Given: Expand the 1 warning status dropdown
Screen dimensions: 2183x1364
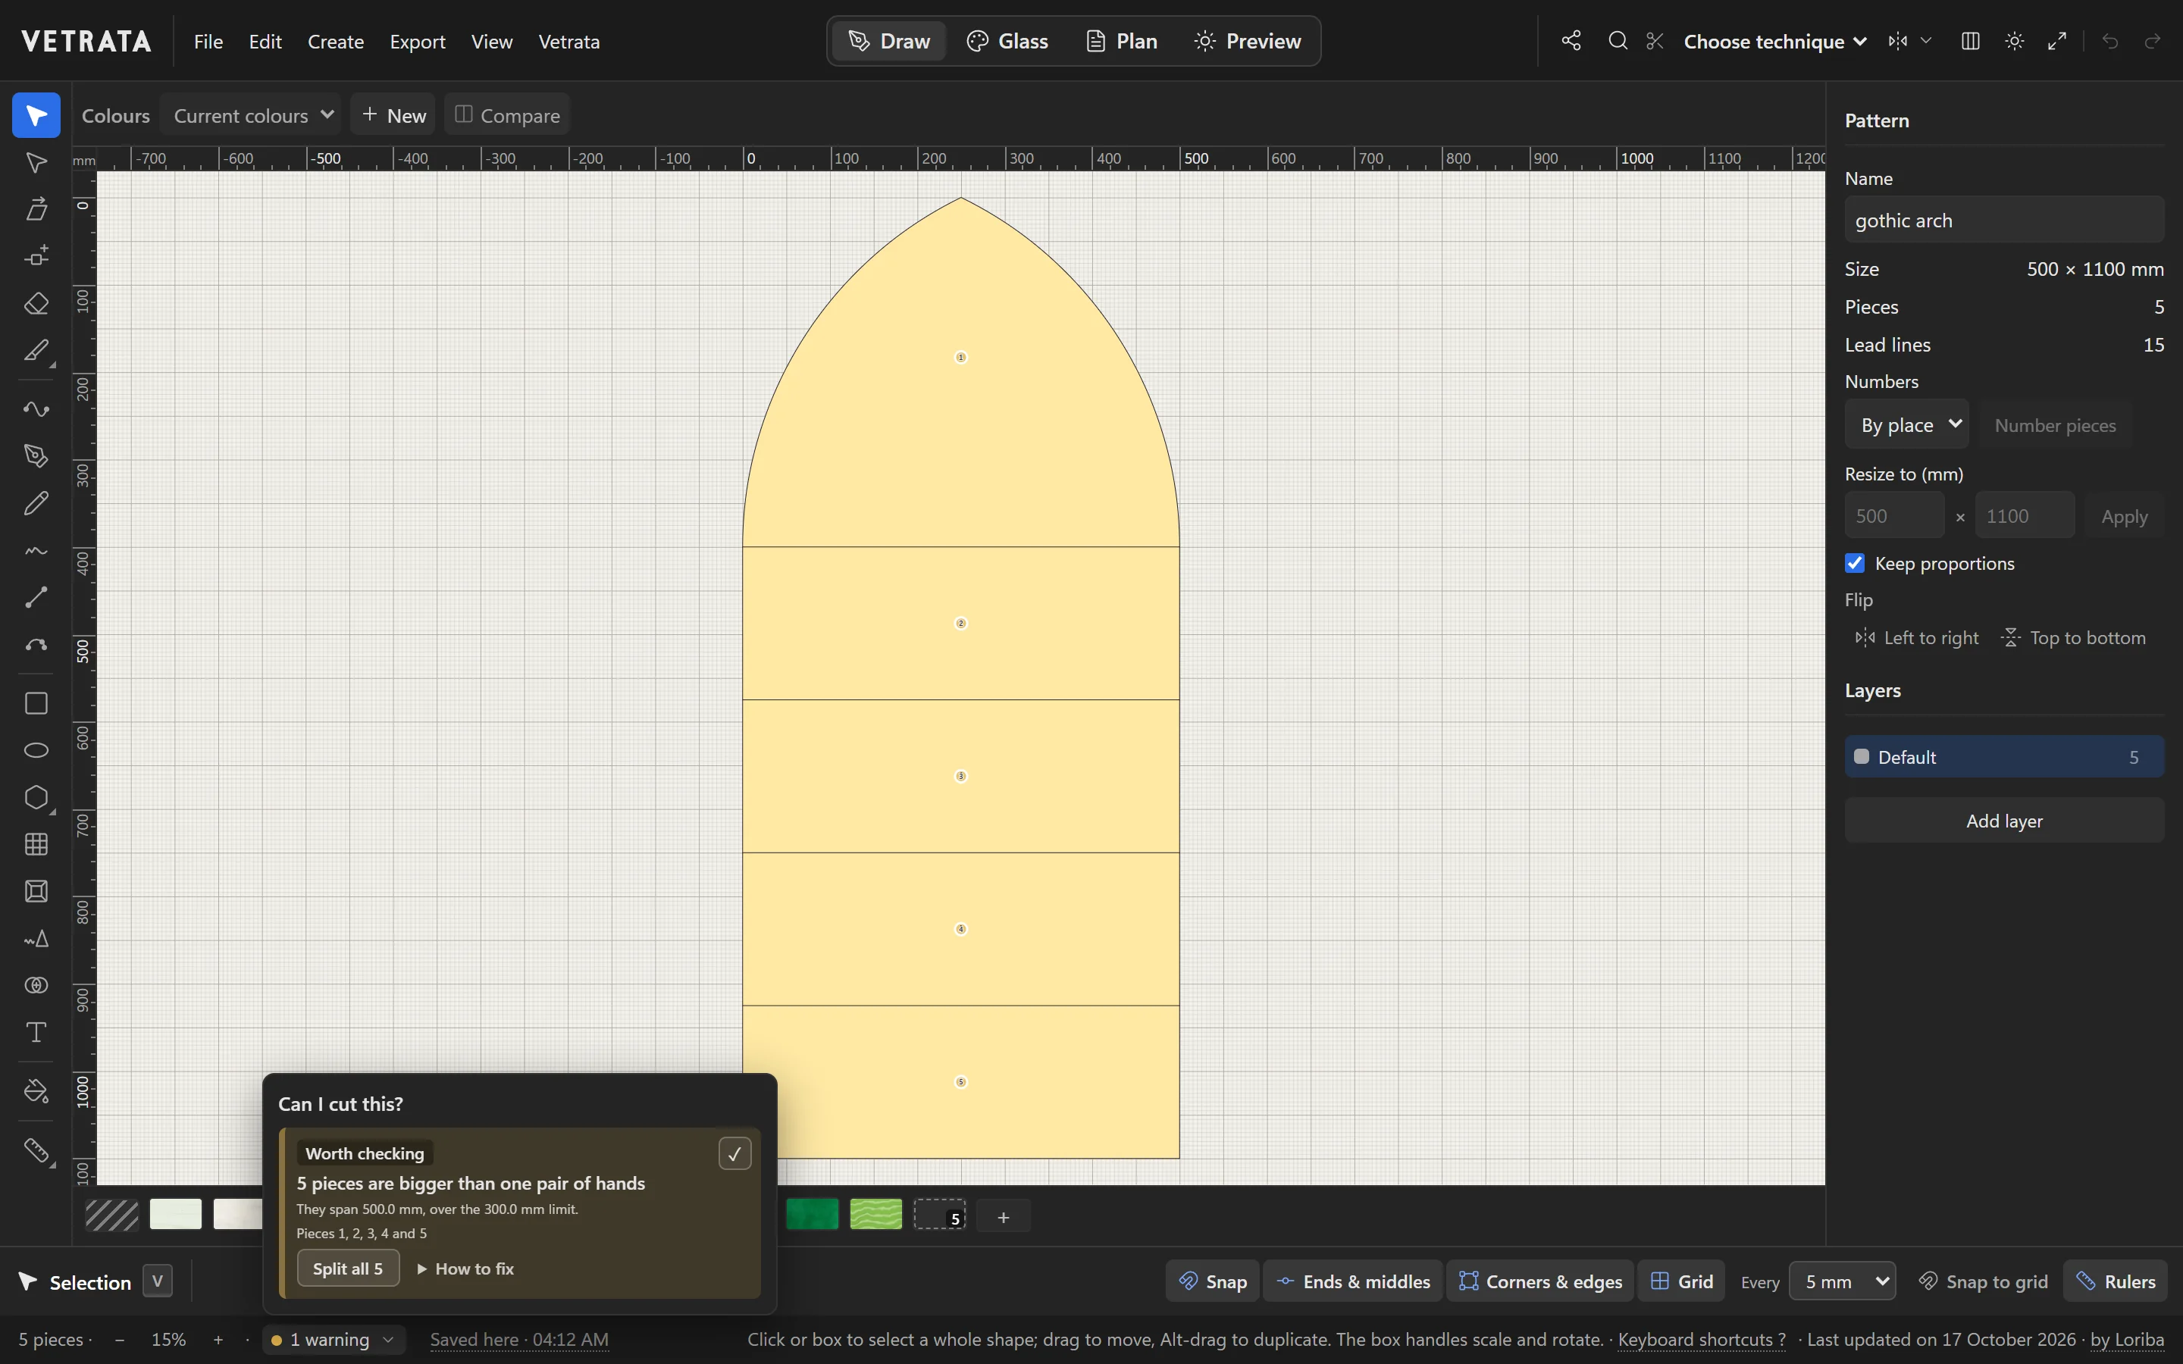Looking at the screenshot, I should pyautogui.click(x=335, y=1339).
